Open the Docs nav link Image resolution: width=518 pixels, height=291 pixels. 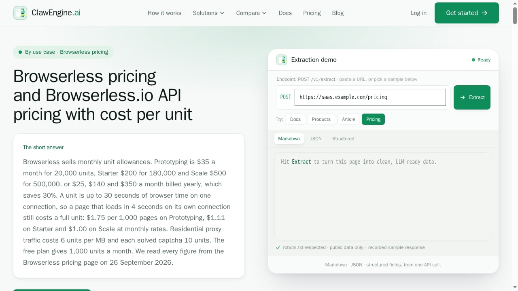coord(285,13)
